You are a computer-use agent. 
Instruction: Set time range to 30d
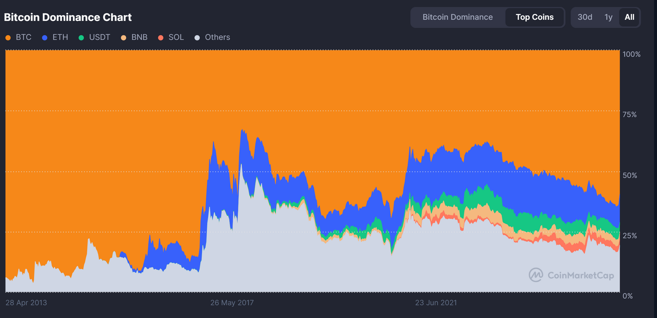(585, 17)
